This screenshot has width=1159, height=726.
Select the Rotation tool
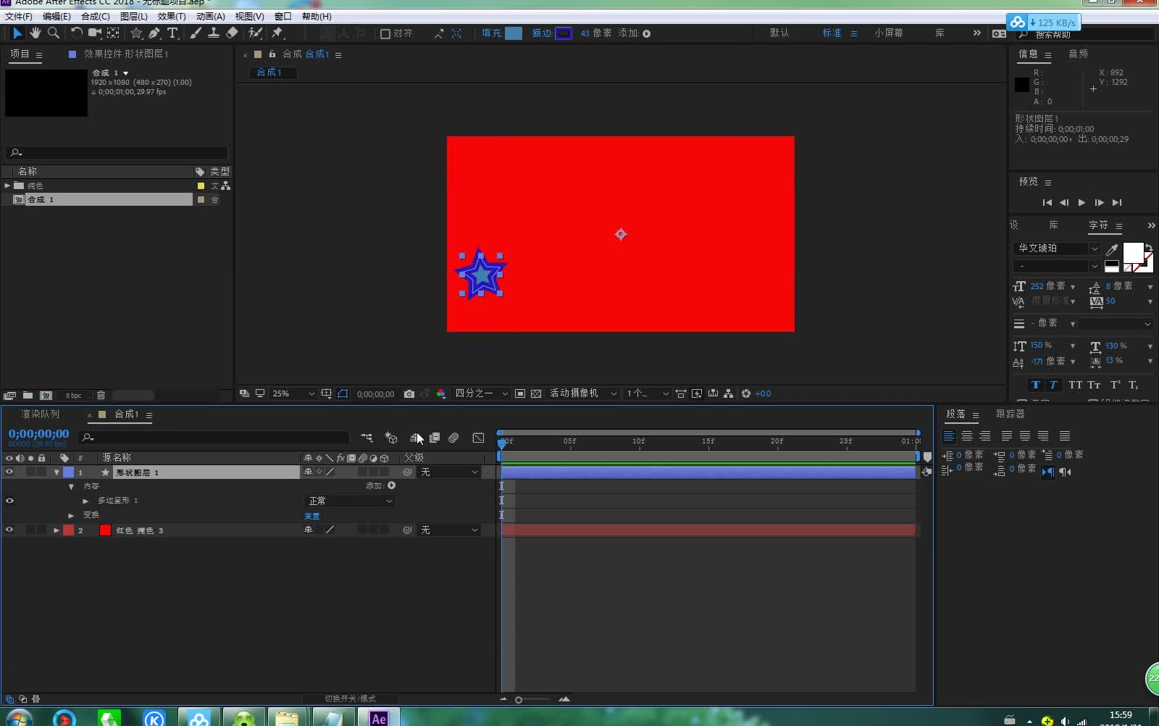(x=76, y=33)
